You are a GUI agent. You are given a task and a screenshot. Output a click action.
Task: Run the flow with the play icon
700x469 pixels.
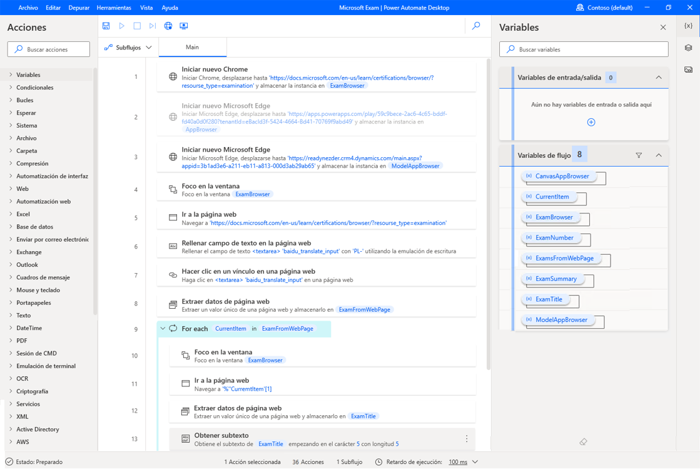click(x=121, y=26)
